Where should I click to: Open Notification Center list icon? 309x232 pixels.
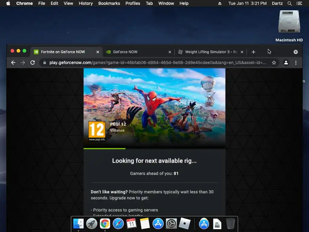click(x=299, y=3)
